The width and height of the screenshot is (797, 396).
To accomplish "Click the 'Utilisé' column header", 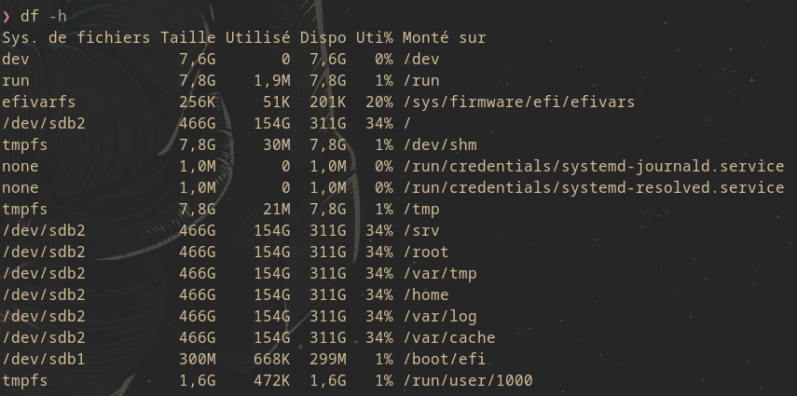I will coord(257,37).
